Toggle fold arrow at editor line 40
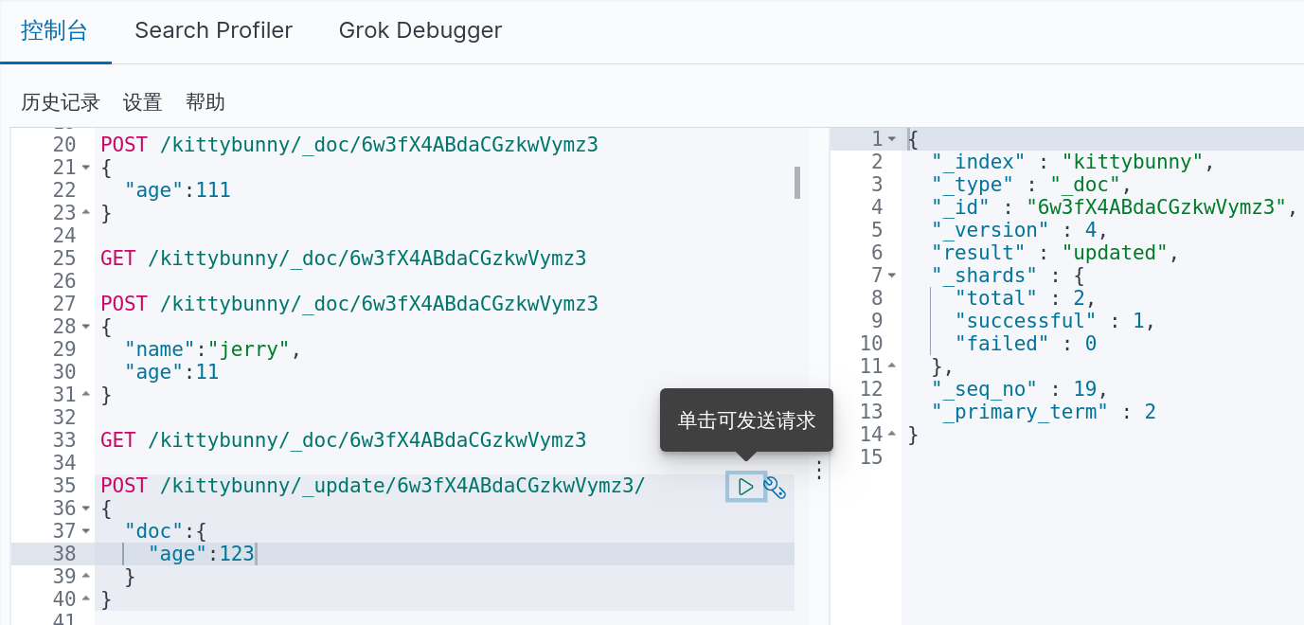 click(86, 599)
